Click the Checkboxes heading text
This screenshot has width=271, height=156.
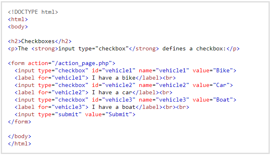click(x=38, y=41)
